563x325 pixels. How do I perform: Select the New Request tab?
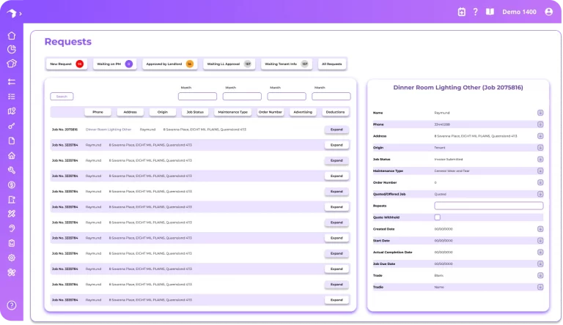66,64
